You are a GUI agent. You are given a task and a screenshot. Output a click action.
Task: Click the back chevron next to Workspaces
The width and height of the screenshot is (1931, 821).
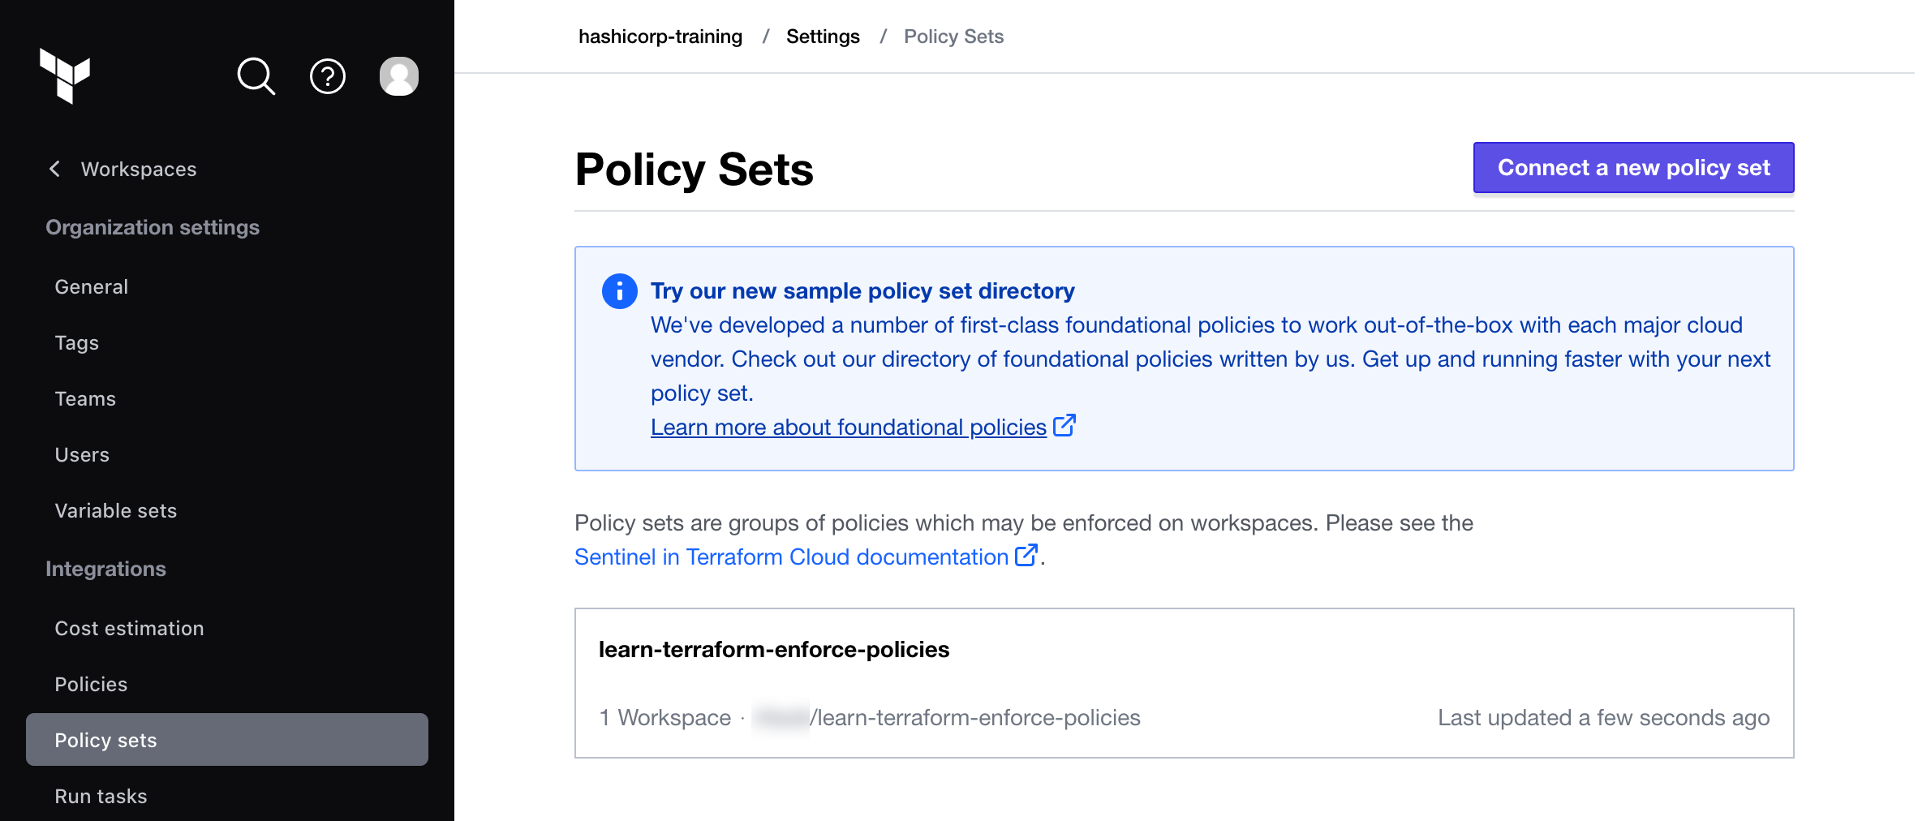coord(54,169)
